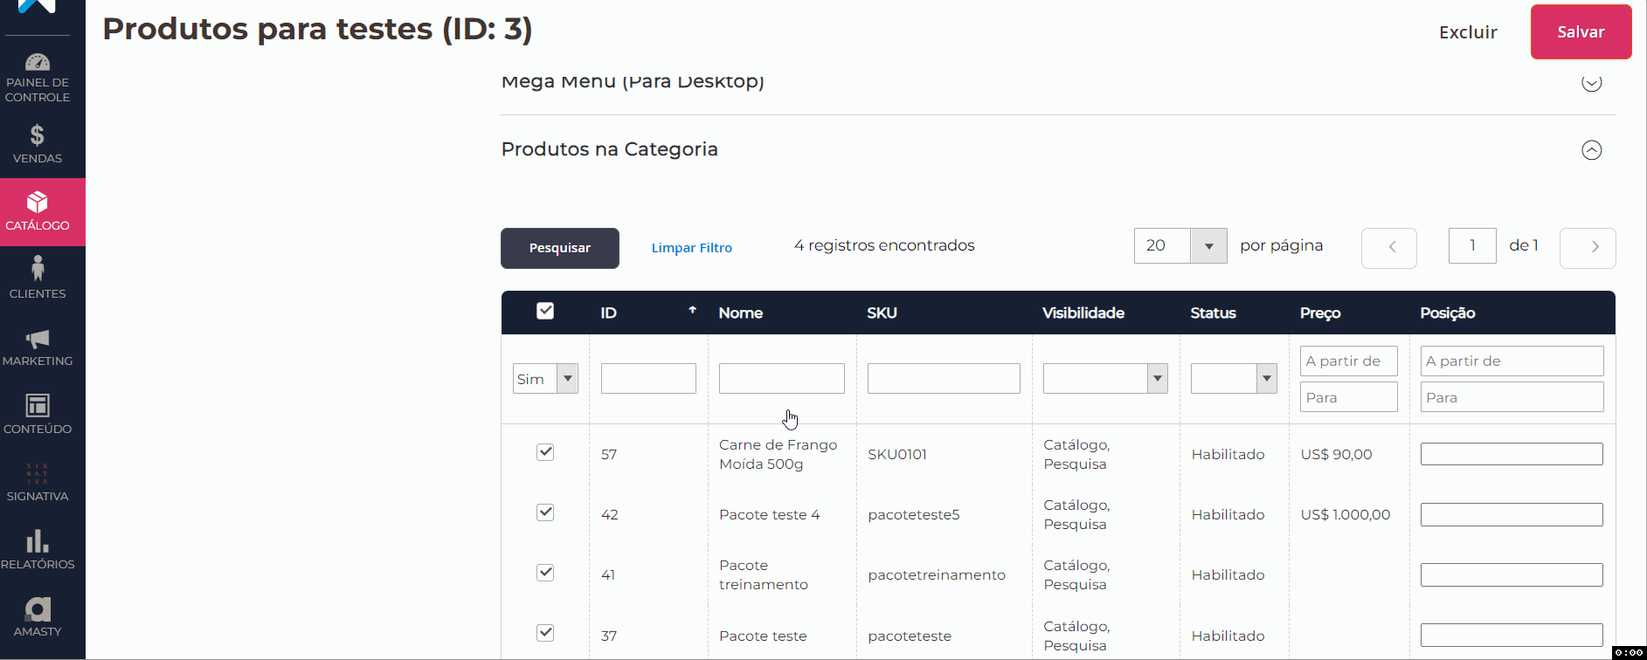Screen dimensions: 1647x660
Task: Click the Posição field for product 57
Action: (1511, 454)
